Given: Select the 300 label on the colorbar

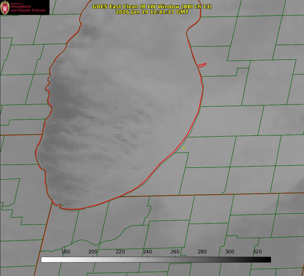Looking at the screenshot, I should [x=230, y=252].
